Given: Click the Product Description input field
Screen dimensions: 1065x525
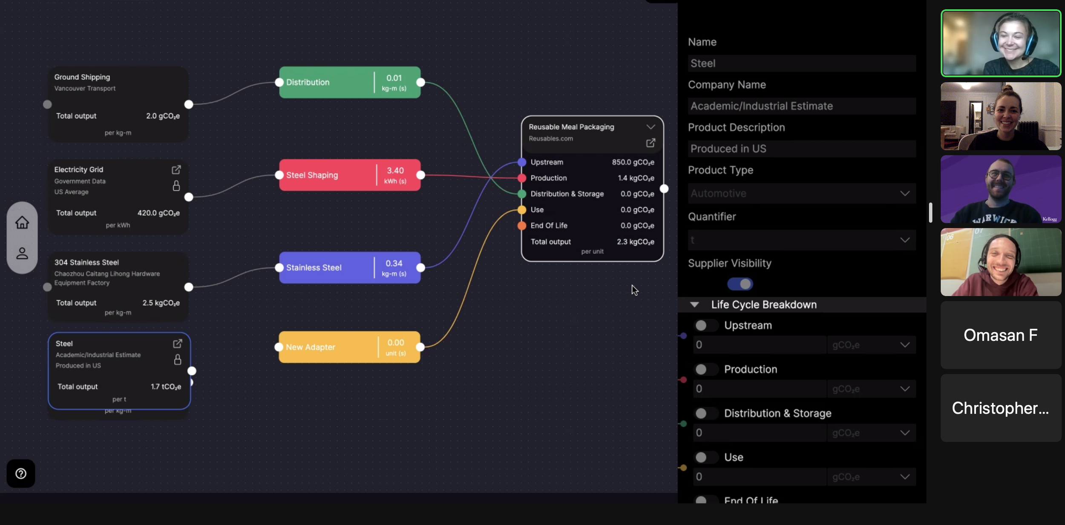Looking at the screenshot, I should pos(801,148).
